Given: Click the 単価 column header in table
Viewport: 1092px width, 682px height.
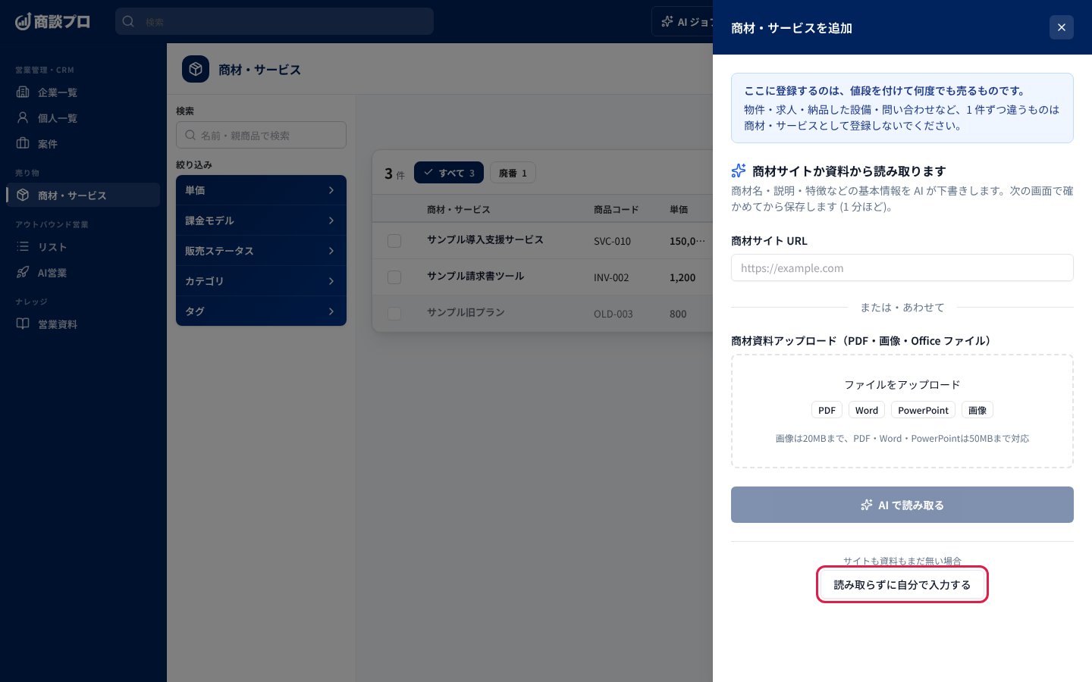Looking at the screenshot, I should pos(679,209).
